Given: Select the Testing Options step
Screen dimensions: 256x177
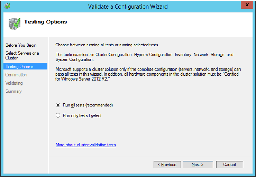Looking at the screenshot, I should coord(25,67).
